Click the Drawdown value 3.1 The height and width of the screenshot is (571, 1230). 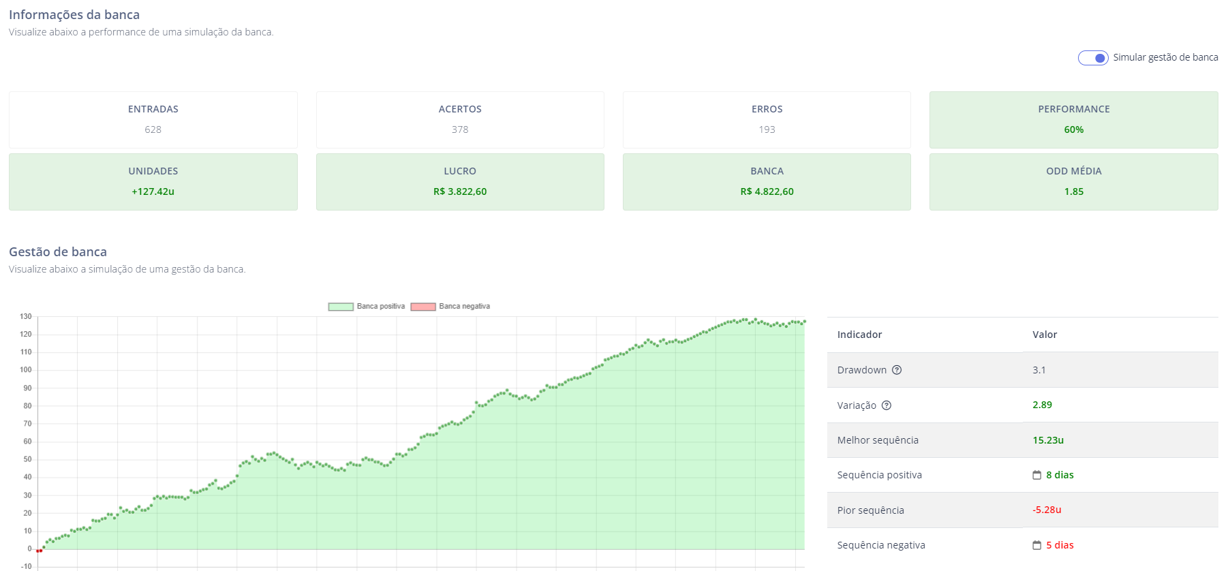click(1039, 370)
